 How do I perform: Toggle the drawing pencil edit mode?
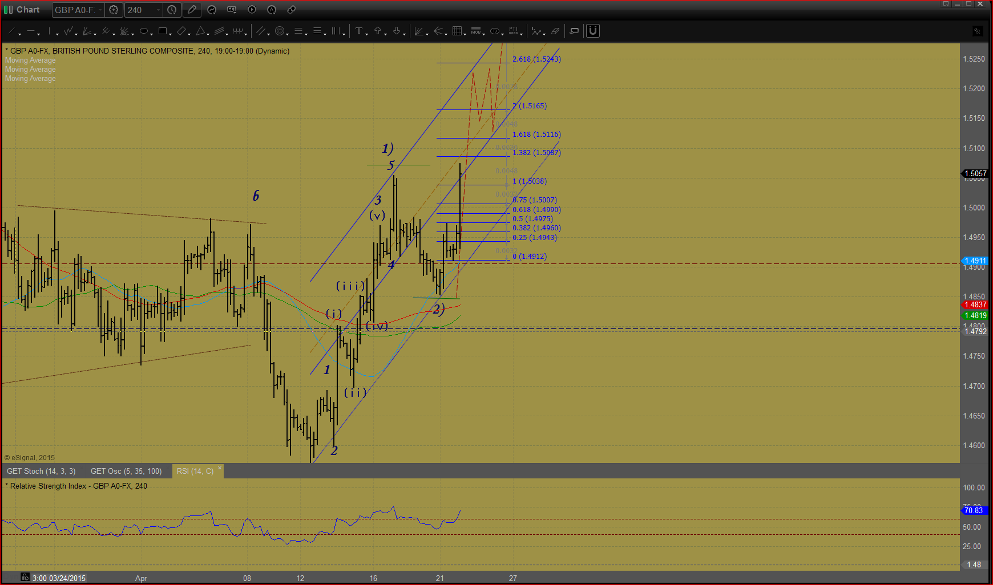192,10
